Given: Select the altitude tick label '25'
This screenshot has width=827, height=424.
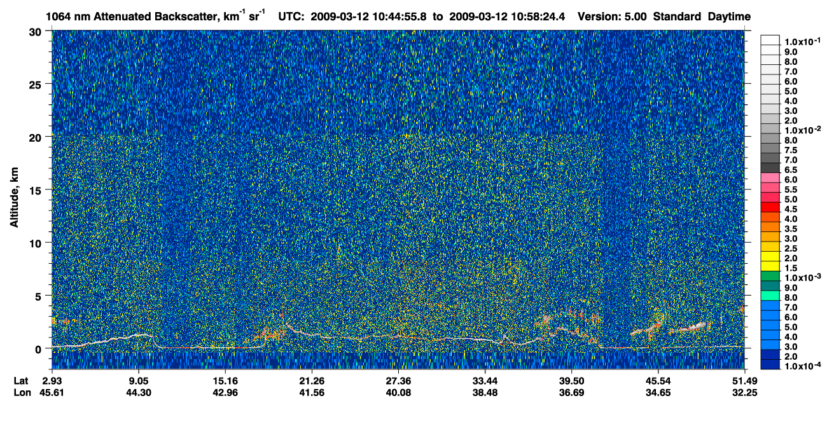Looking at the screenshot, I should pos(37,84).
